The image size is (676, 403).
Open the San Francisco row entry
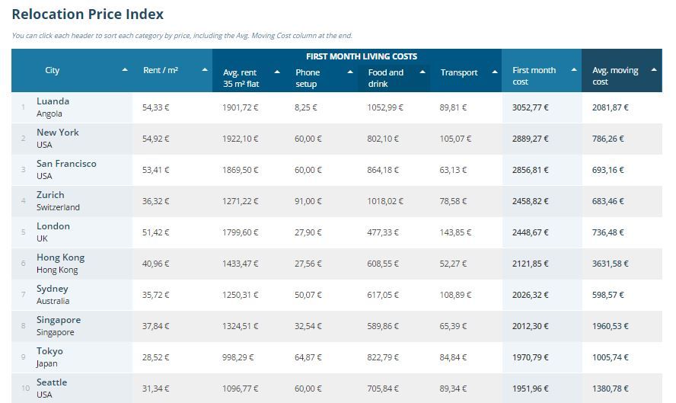[66, 164]
